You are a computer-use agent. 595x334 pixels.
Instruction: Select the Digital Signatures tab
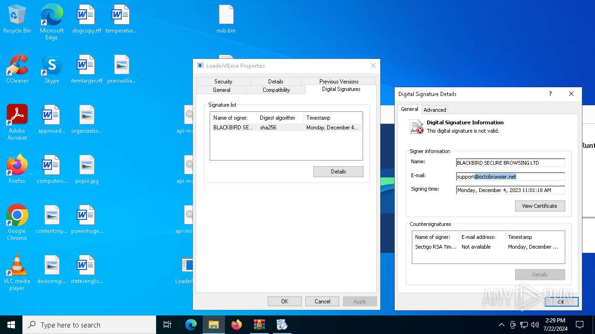click(341, 89)
